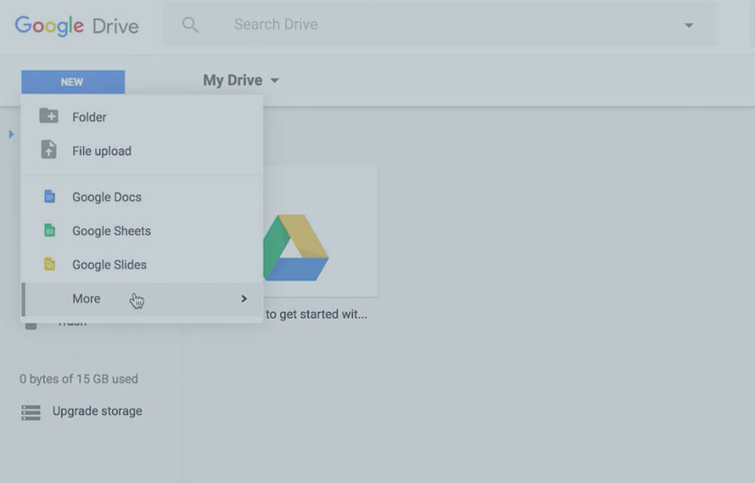Open the search options dropdown arrow
Viewport: 755px width, 483px height.
click(688, 26)
